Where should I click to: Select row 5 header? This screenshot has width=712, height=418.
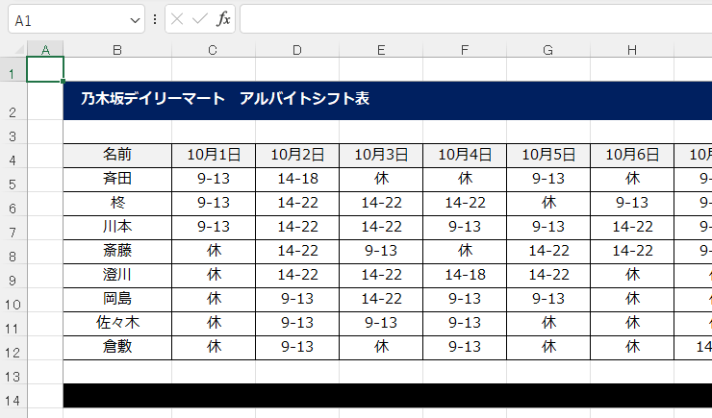(x=13, y=180)
